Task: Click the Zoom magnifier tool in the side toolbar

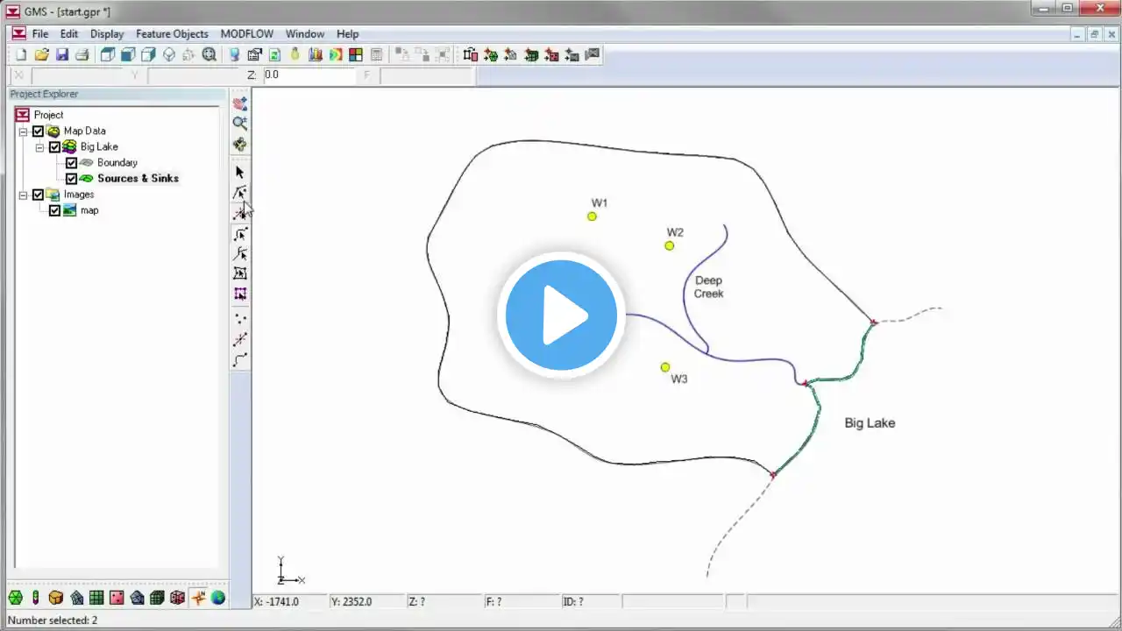Action: (x=240, y=124)
